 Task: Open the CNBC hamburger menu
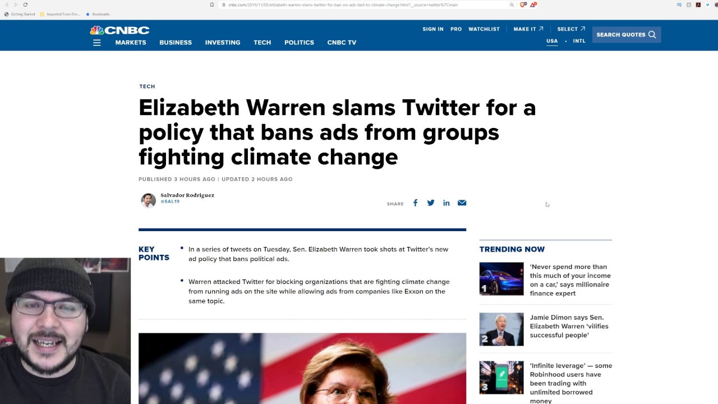click(x=97, y=43)
